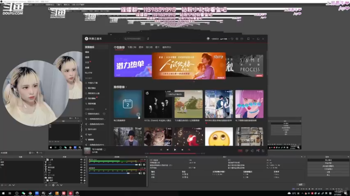The width and height of the screenshot is (350, 196).
Task: Open the play queue list icon
Action: [x=263, y=151]
